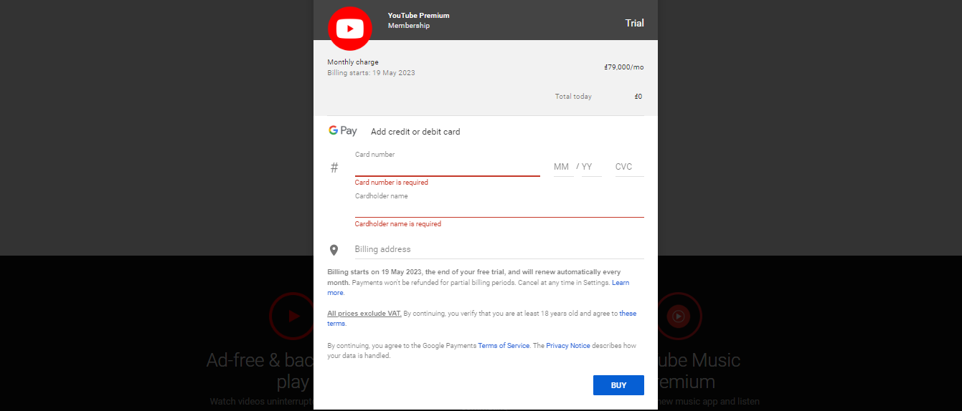The height and width of the screenshot is (411, 962).
Task: Click the 'Monthly charge' label
Action: (353, 62)
